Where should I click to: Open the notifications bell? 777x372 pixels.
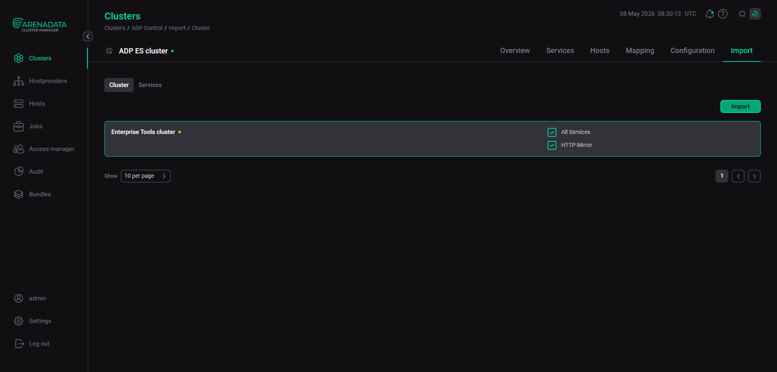(x=709, y=14)
